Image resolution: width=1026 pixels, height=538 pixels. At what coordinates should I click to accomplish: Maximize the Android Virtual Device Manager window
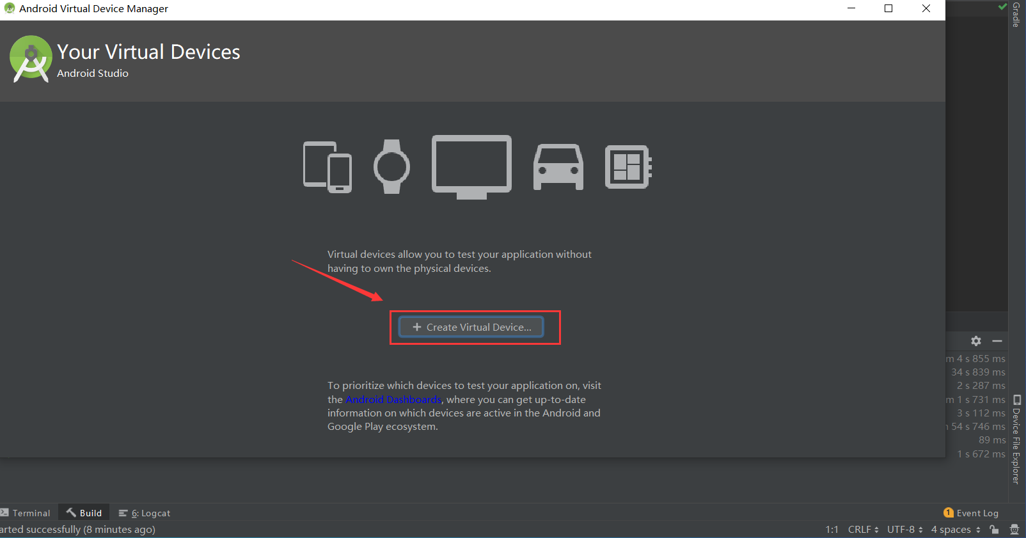888,8
